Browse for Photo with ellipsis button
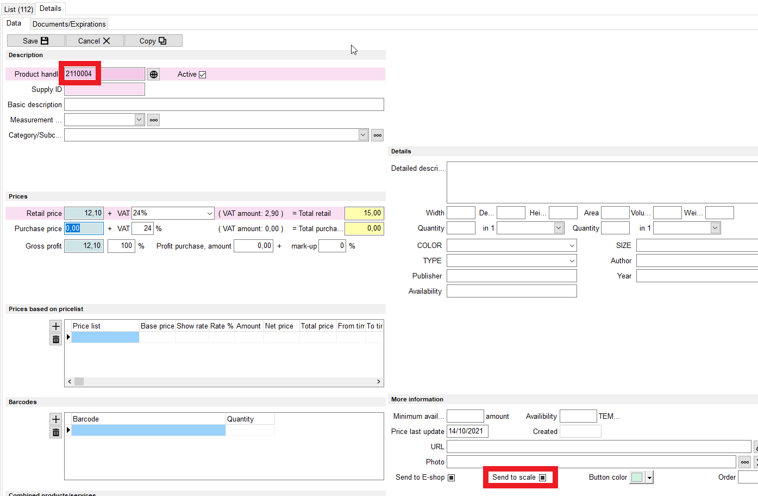758x496 pixels. (x=744, y=462)
